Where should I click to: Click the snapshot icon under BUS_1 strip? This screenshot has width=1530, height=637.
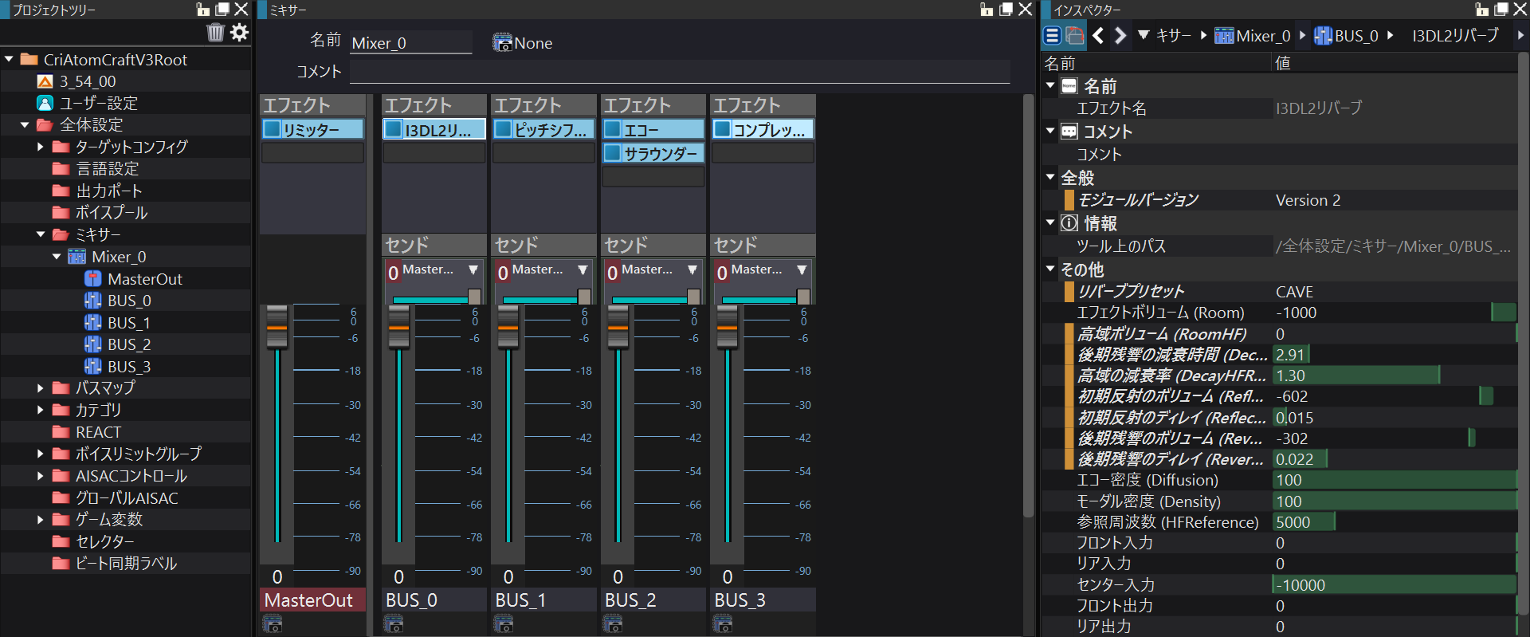pos(503,624)
